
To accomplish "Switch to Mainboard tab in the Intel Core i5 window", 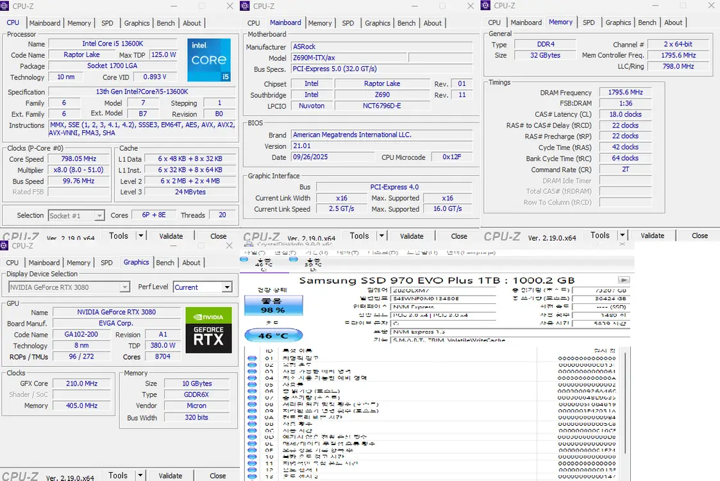I will coord(44,23).
